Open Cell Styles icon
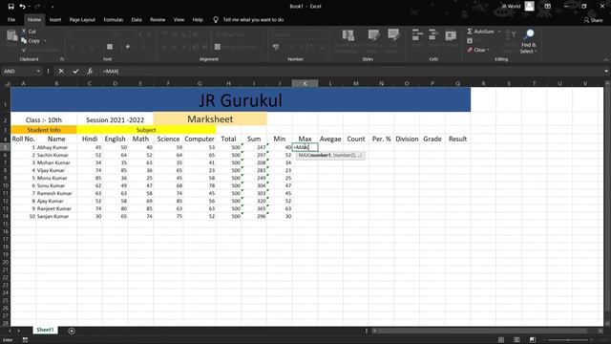 coord(393,35)
